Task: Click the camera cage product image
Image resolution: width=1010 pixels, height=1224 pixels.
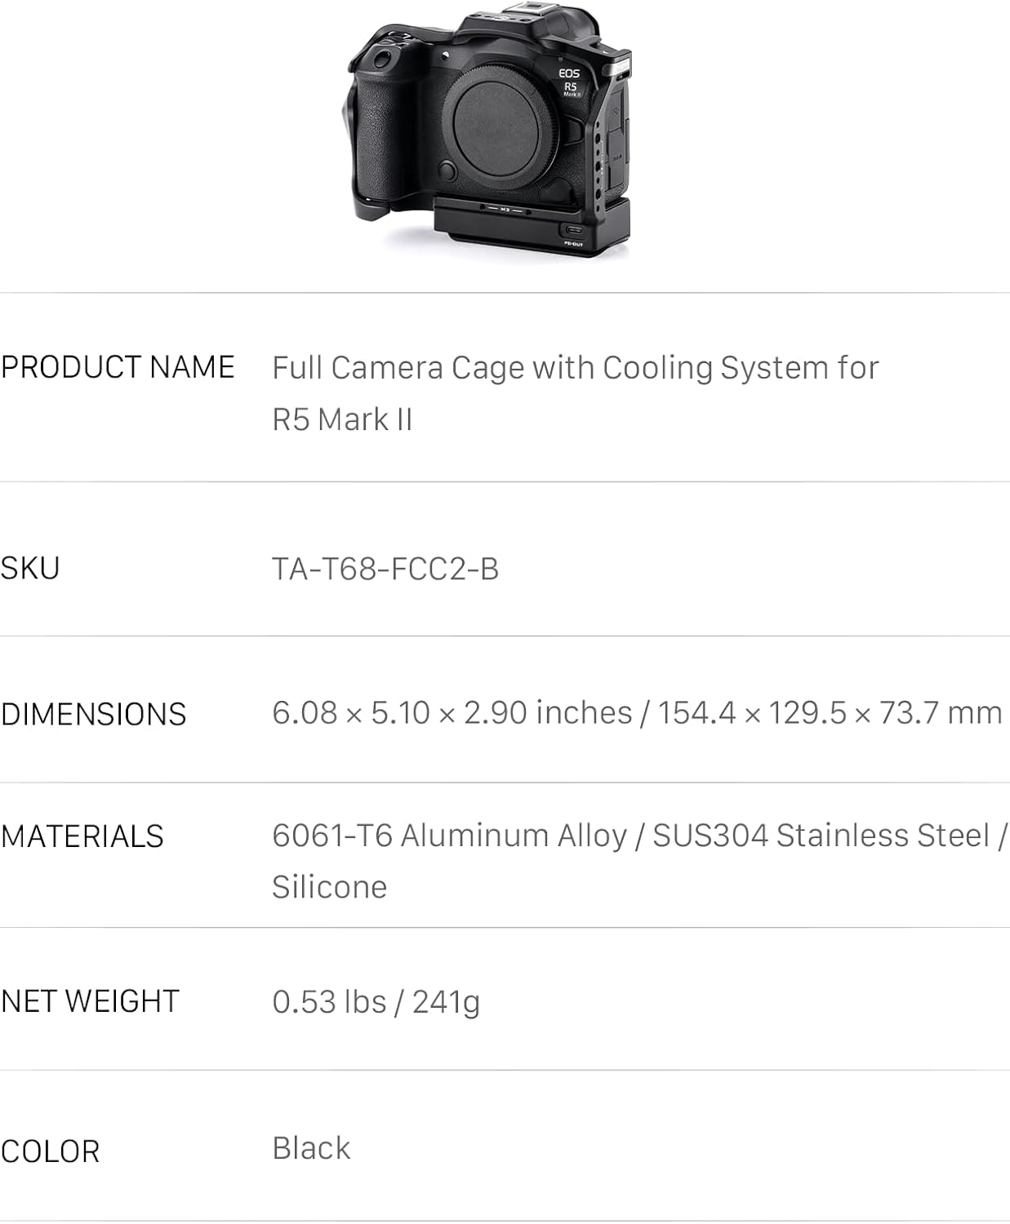Action: 487,135
